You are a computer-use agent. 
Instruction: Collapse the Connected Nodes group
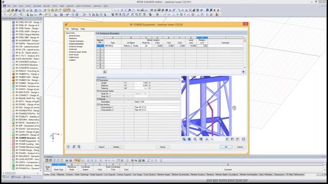[x=98, y=91]
